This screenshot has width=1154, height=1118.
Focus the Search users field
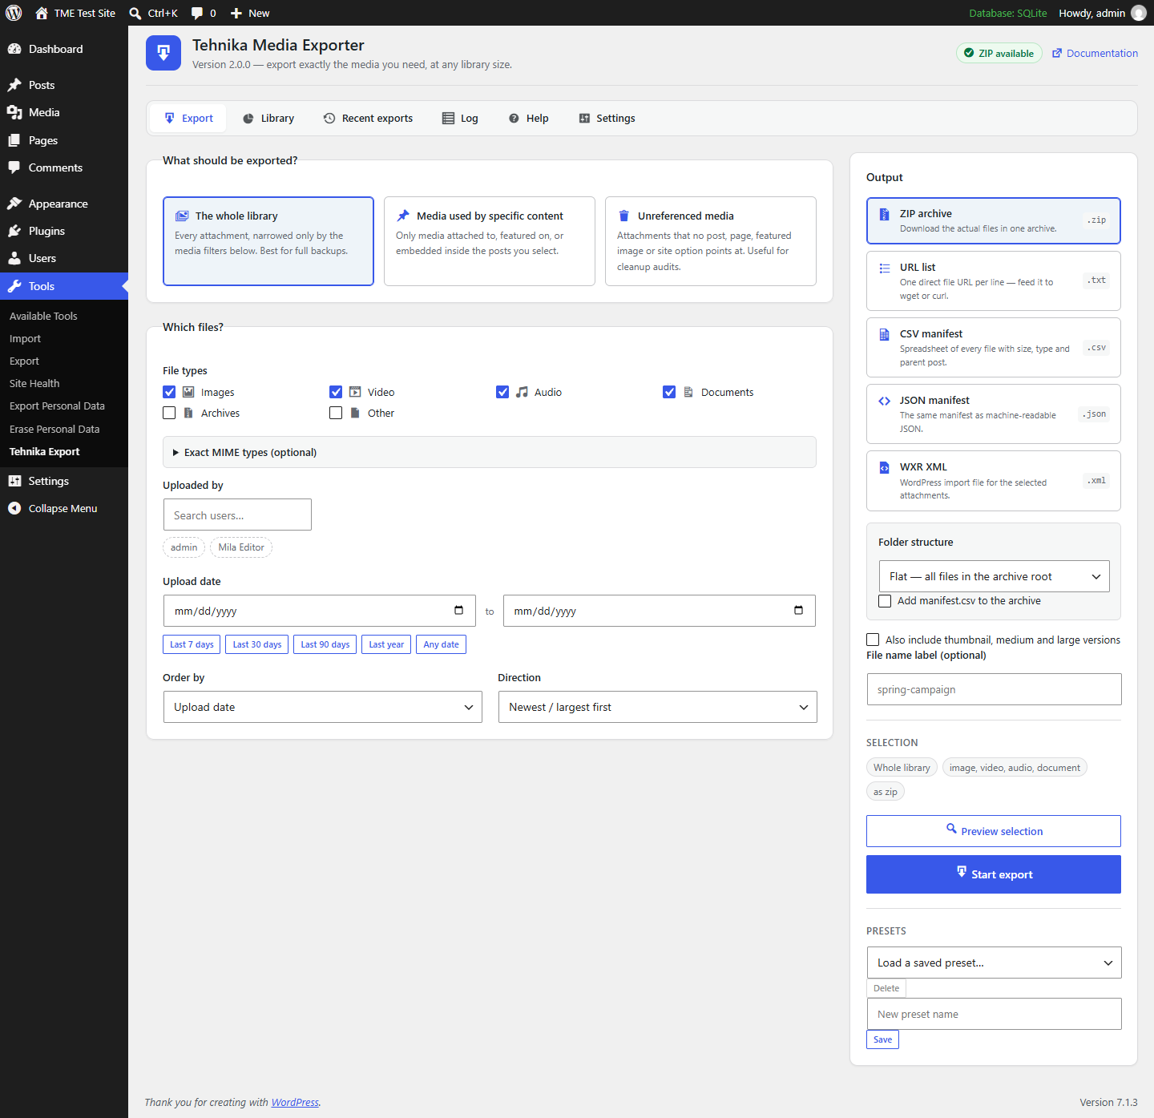point(237,515)
